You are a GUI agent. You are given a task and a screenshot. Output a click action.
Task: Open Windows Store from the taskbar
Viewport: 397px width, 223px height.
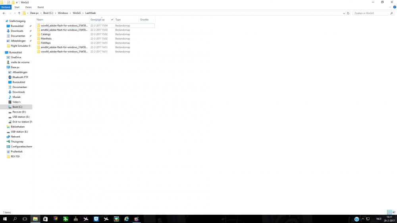[x=45, y=219]
